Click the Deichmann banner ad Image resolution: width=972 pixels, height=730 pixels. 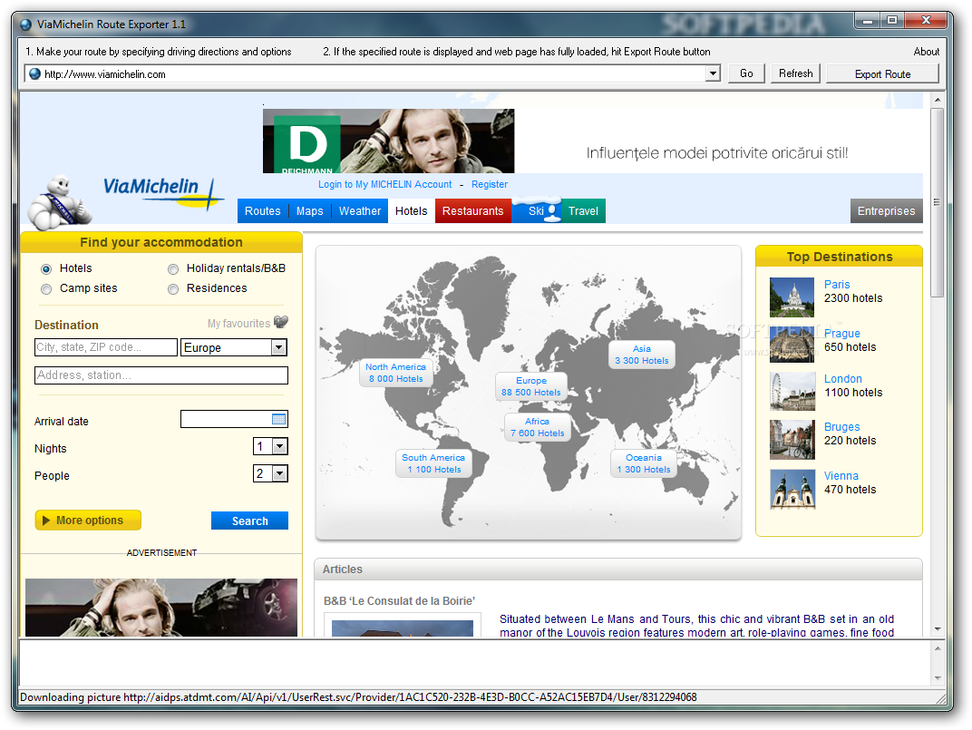389,141
